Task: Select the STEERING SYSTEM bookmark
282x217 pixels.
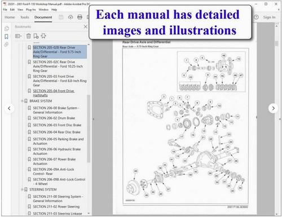Action: tap(43, 189)
